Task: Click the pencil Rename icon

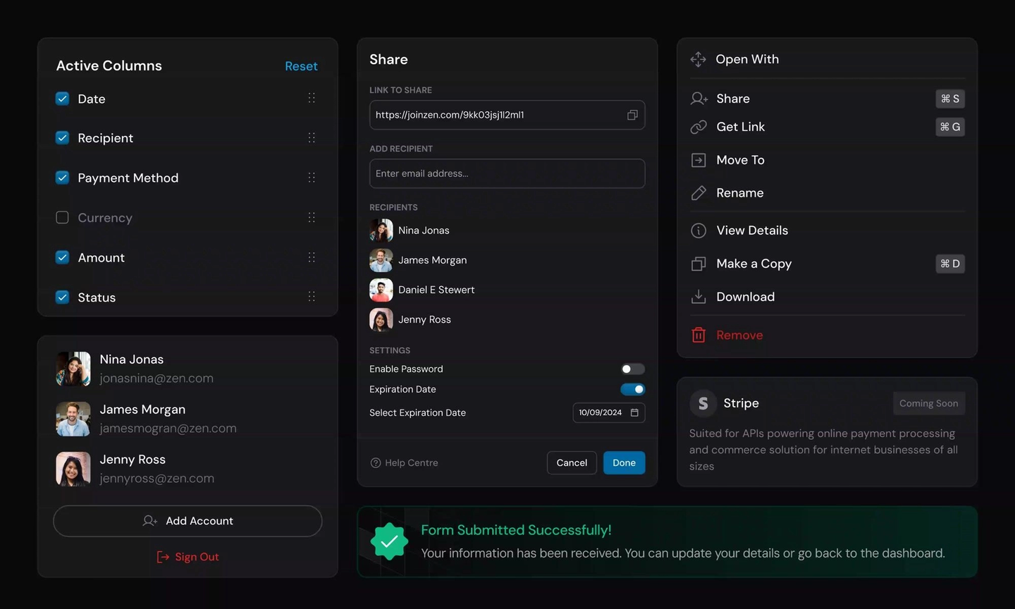Action: click(x=699, y=193)
